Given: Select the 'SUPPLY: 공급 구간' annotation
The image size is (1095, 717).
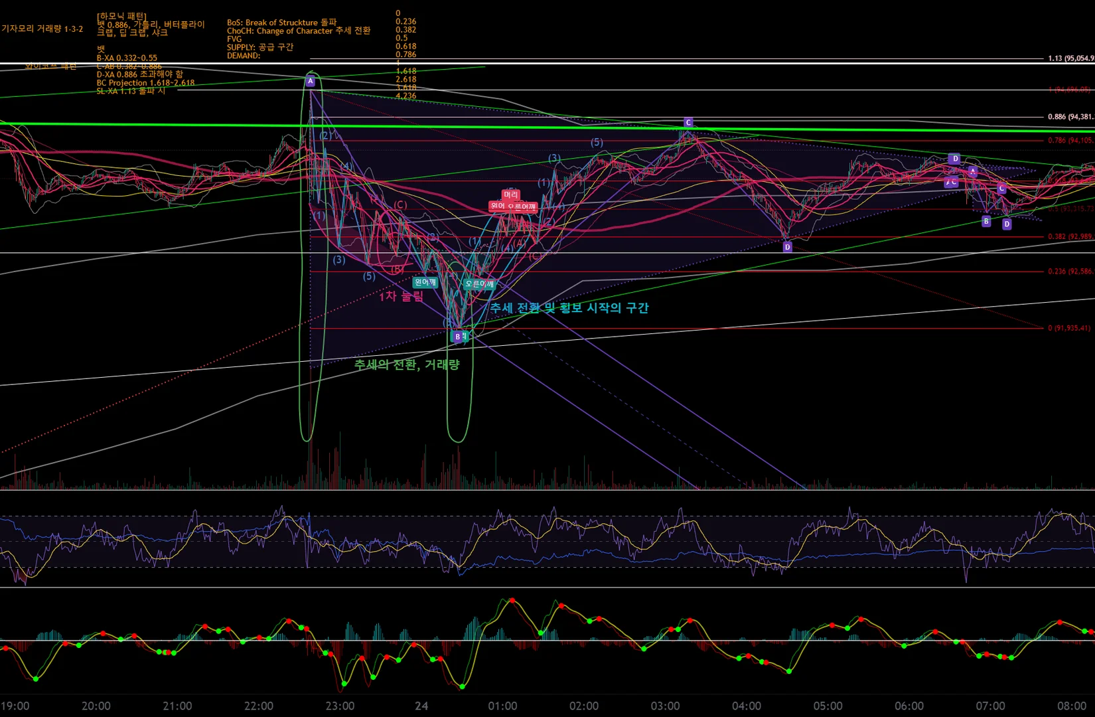Looking at the screenshot, I should pos(260,47).
